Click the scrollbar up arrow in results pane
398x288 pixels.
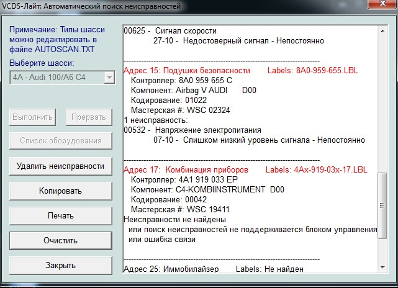[x=382, y=31]
